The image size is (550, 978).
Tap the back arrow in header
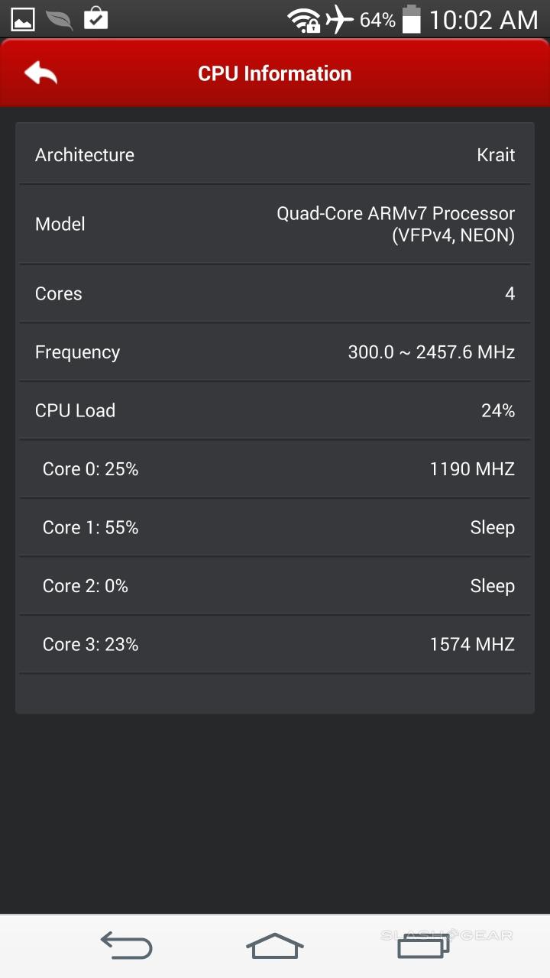tap(41, 73)
